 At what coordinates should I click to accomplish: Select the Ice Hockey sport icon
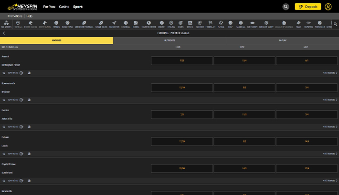point(253,24)
